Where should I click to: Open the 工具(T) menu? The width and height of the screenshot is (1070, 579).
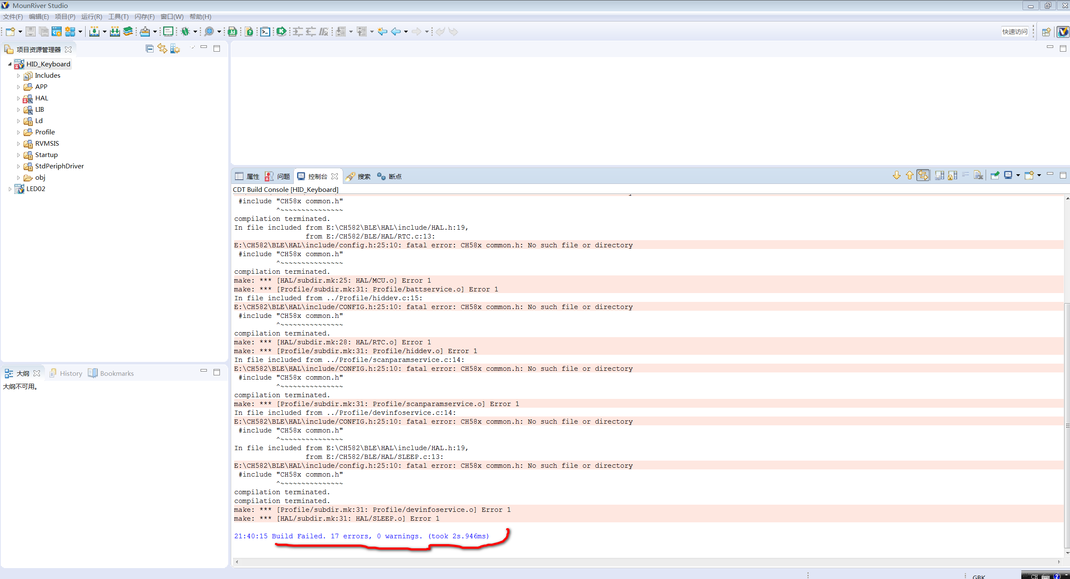118,17
